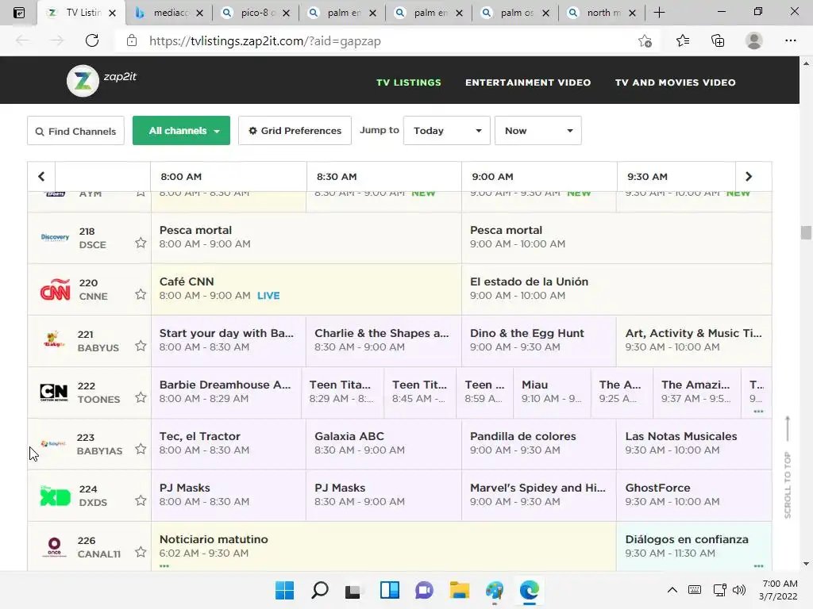Screen dimensions: 813x609
Task: Open the volume tray icon
Action: tap(739, 590)
